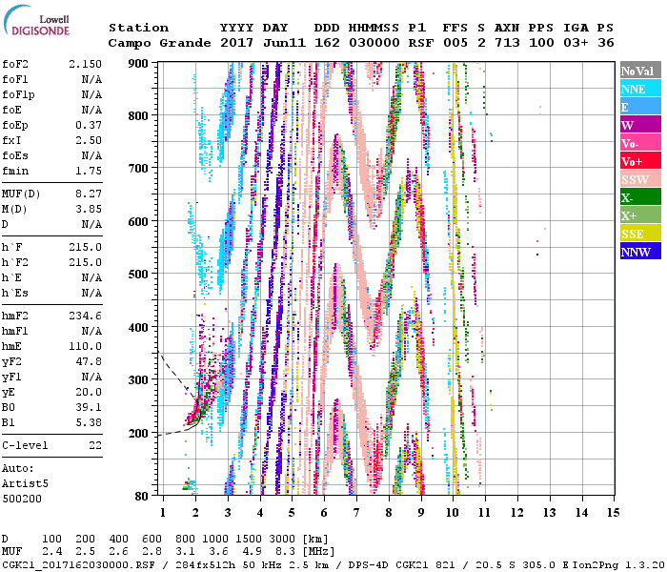667x572 pixels.
Task: Select the Vo+ red legend swatch
Action: pos(638,161)
